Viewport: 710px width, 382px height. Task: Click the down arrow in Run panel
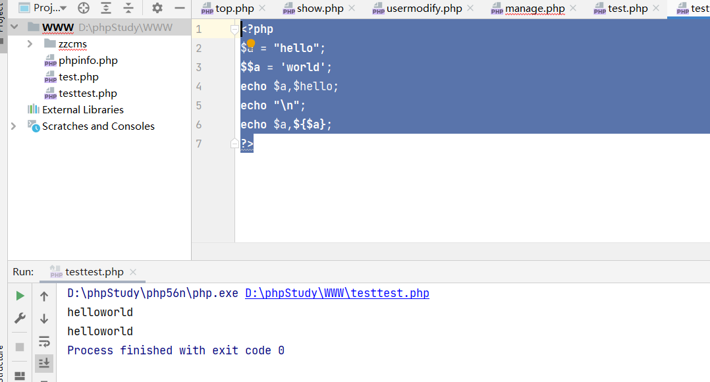click(x=44, y=319)
